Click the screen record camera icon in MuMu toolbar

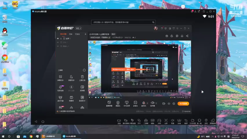click(x=119, y=121)
